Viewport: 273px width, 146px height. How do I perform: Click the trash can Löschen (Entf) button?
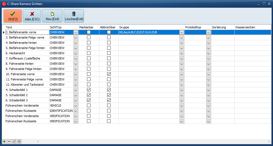coord(74,16)
